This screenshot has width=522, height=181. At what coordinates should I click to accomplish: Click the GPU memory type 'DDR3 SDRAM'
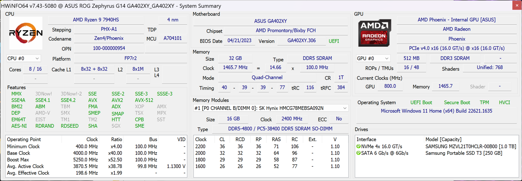tap(455, 58)
